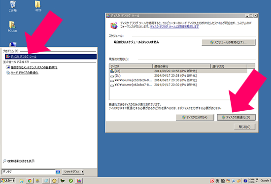Open the notepad document taskbar icon
271x184 pixels.
click(x=46, y=181)
